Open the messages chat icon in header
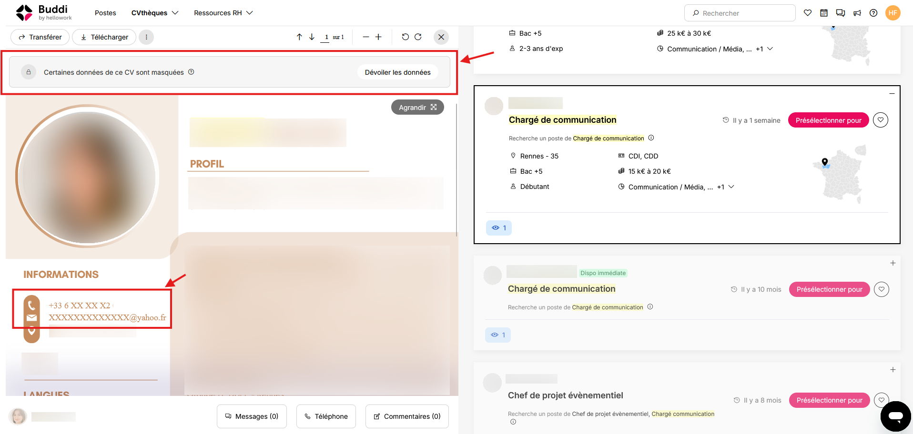 (841, 13)
